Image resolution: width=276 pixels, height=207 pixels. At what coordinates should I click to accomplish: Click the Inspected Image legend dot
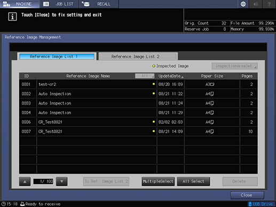coord(154,66)
